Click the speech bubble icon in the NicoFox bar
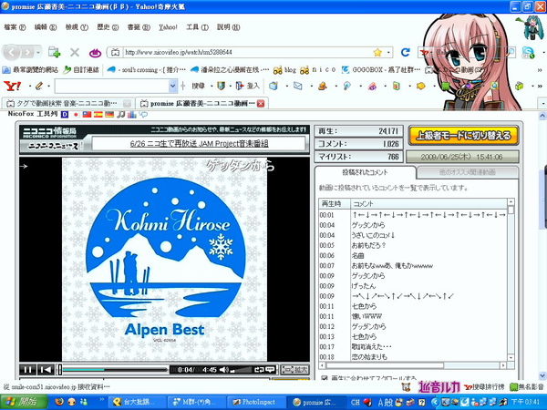 143,114
